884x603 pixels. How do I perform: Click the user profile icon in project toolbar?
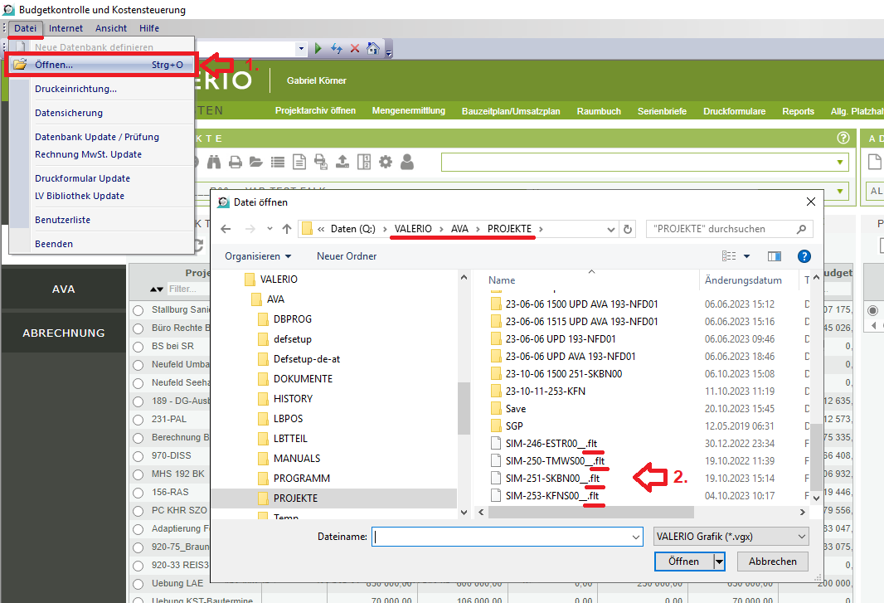click(406, 163)
